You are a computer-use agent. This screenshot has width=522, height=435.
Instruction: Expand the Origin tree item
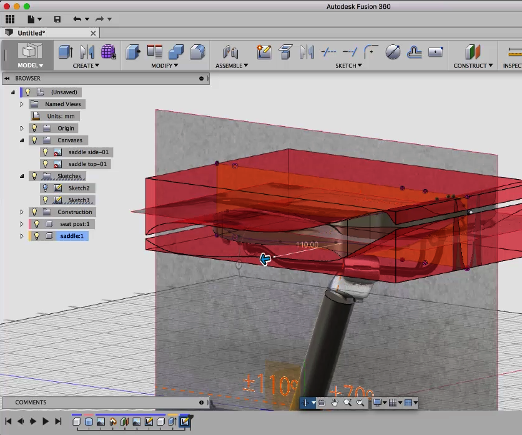pos(22,128)
